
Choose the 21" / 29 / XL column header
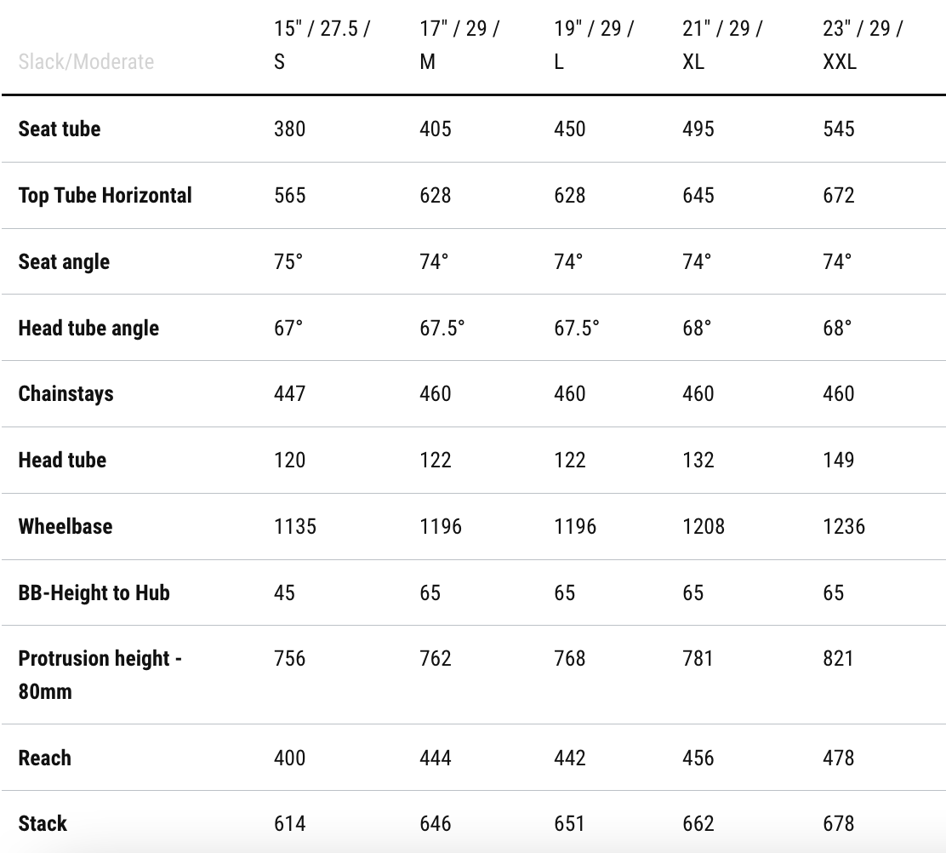click(722, 45)
